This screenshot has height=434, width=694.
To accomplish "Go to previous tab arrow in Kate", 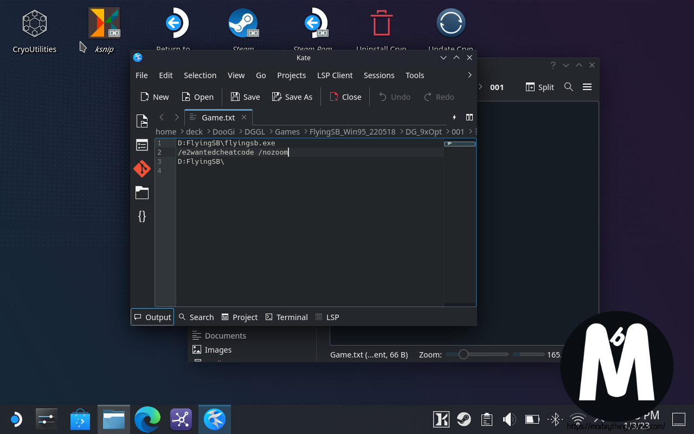I will tap(162, 117).
